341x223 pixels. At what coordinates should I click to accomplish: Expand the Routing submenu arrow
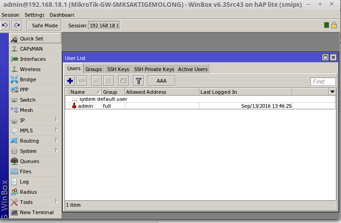point(56,140)
